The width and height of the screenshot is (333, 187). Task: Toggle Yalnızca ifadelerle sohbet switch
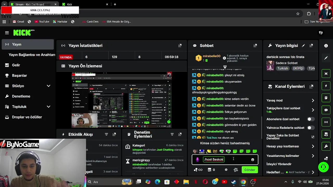[311, 128]
